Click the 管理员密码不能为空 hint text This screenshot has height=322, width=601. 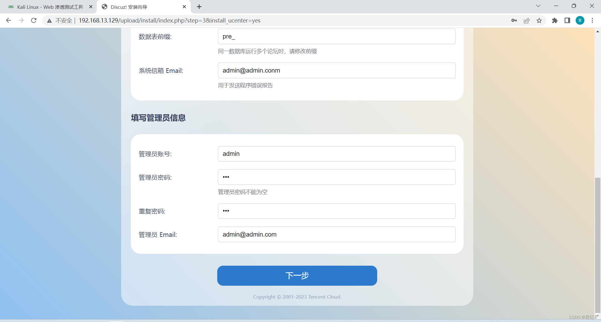point(243,192)
